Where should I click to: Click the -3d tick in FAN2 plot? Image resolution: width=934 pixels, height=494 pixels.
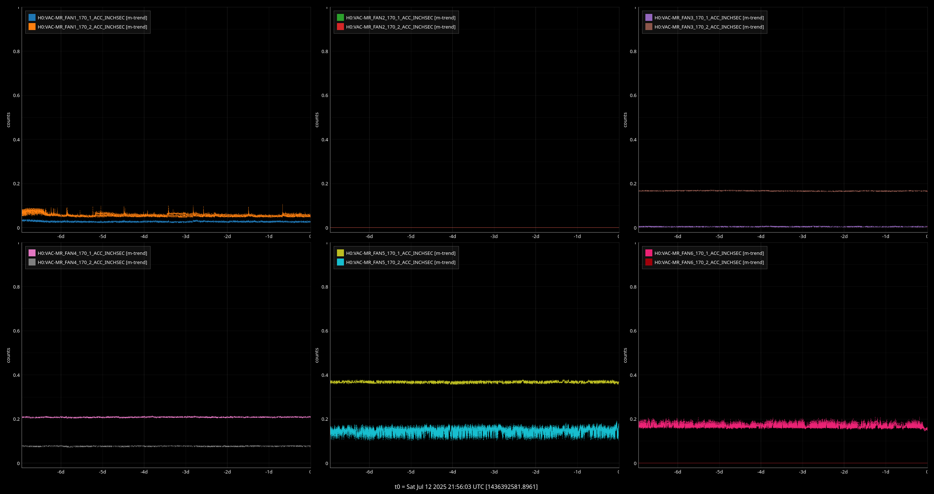(494, 237)
